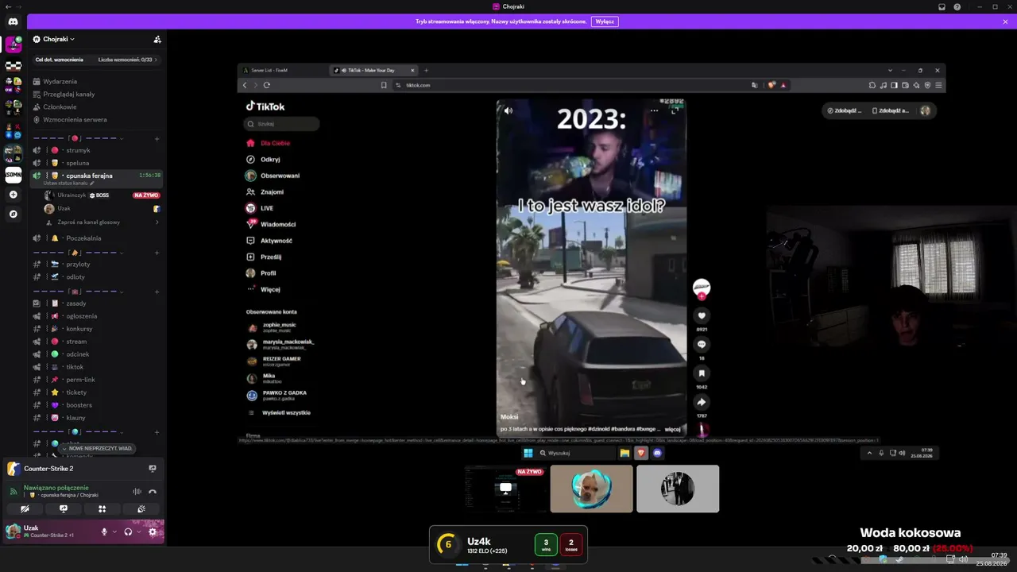This screenshot has width=1017, height=572.
Task: Open microphone input device options arrow
Action: (x=114, y=531)
